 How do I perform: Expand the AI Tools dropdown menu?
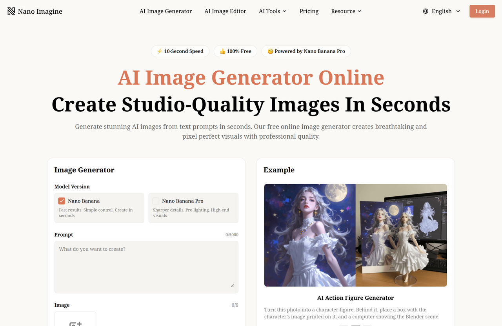tap(273, 11)
